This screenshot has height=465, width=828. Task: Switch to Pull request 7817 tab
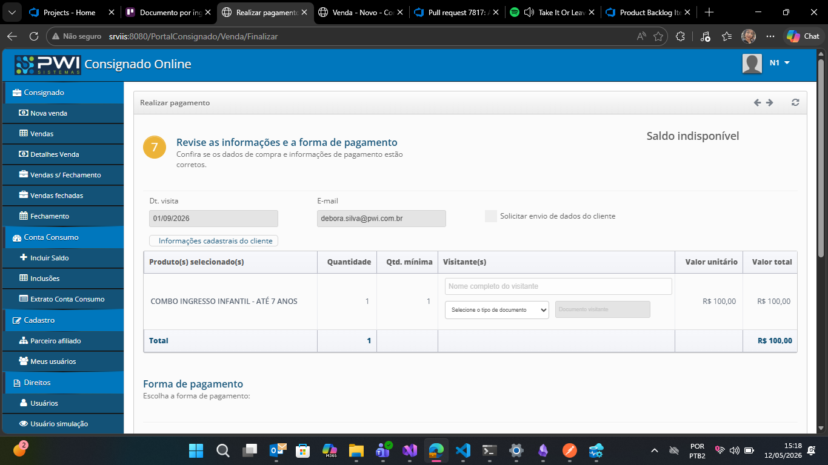(x=456, y=12)
